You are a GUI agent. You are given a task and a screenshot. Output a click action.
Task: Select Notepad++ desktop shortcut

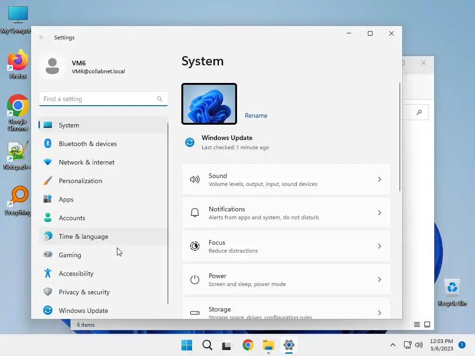17,155
